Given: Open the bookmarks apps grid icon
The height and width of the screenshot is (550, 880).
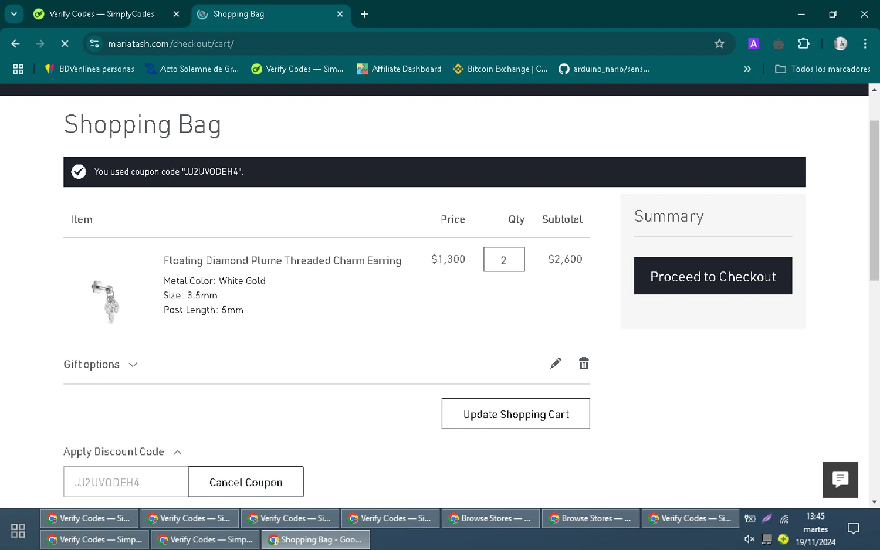Looking at the screenshot, I should [18, 69].
